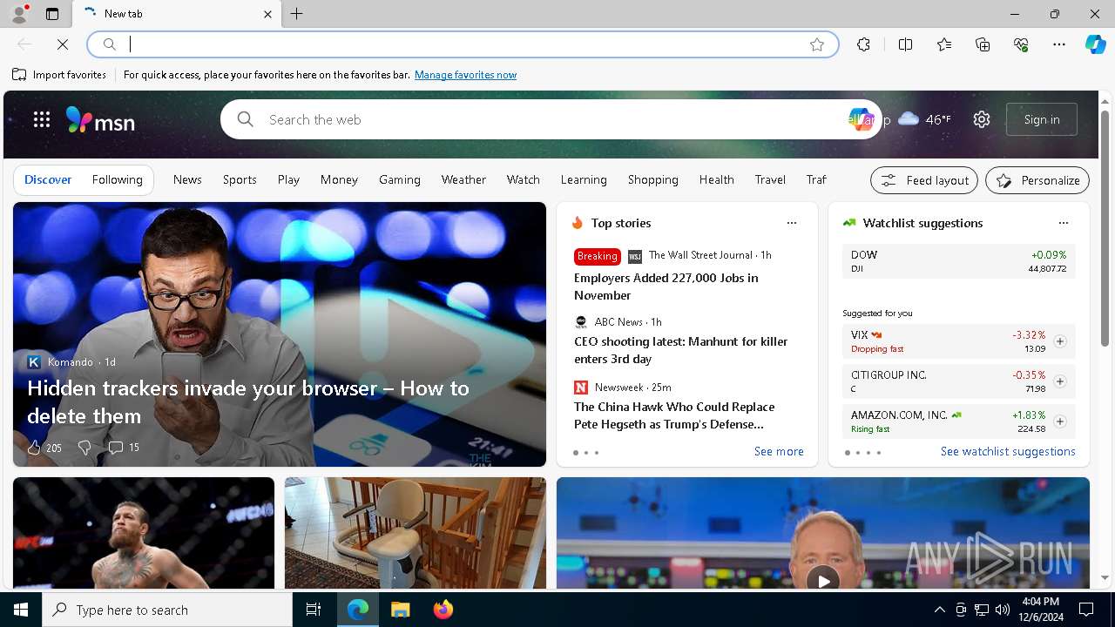This screenshot has height=627, width=1115.
Task: Click Import favorites on favorites bar
Action: [59, 75]
